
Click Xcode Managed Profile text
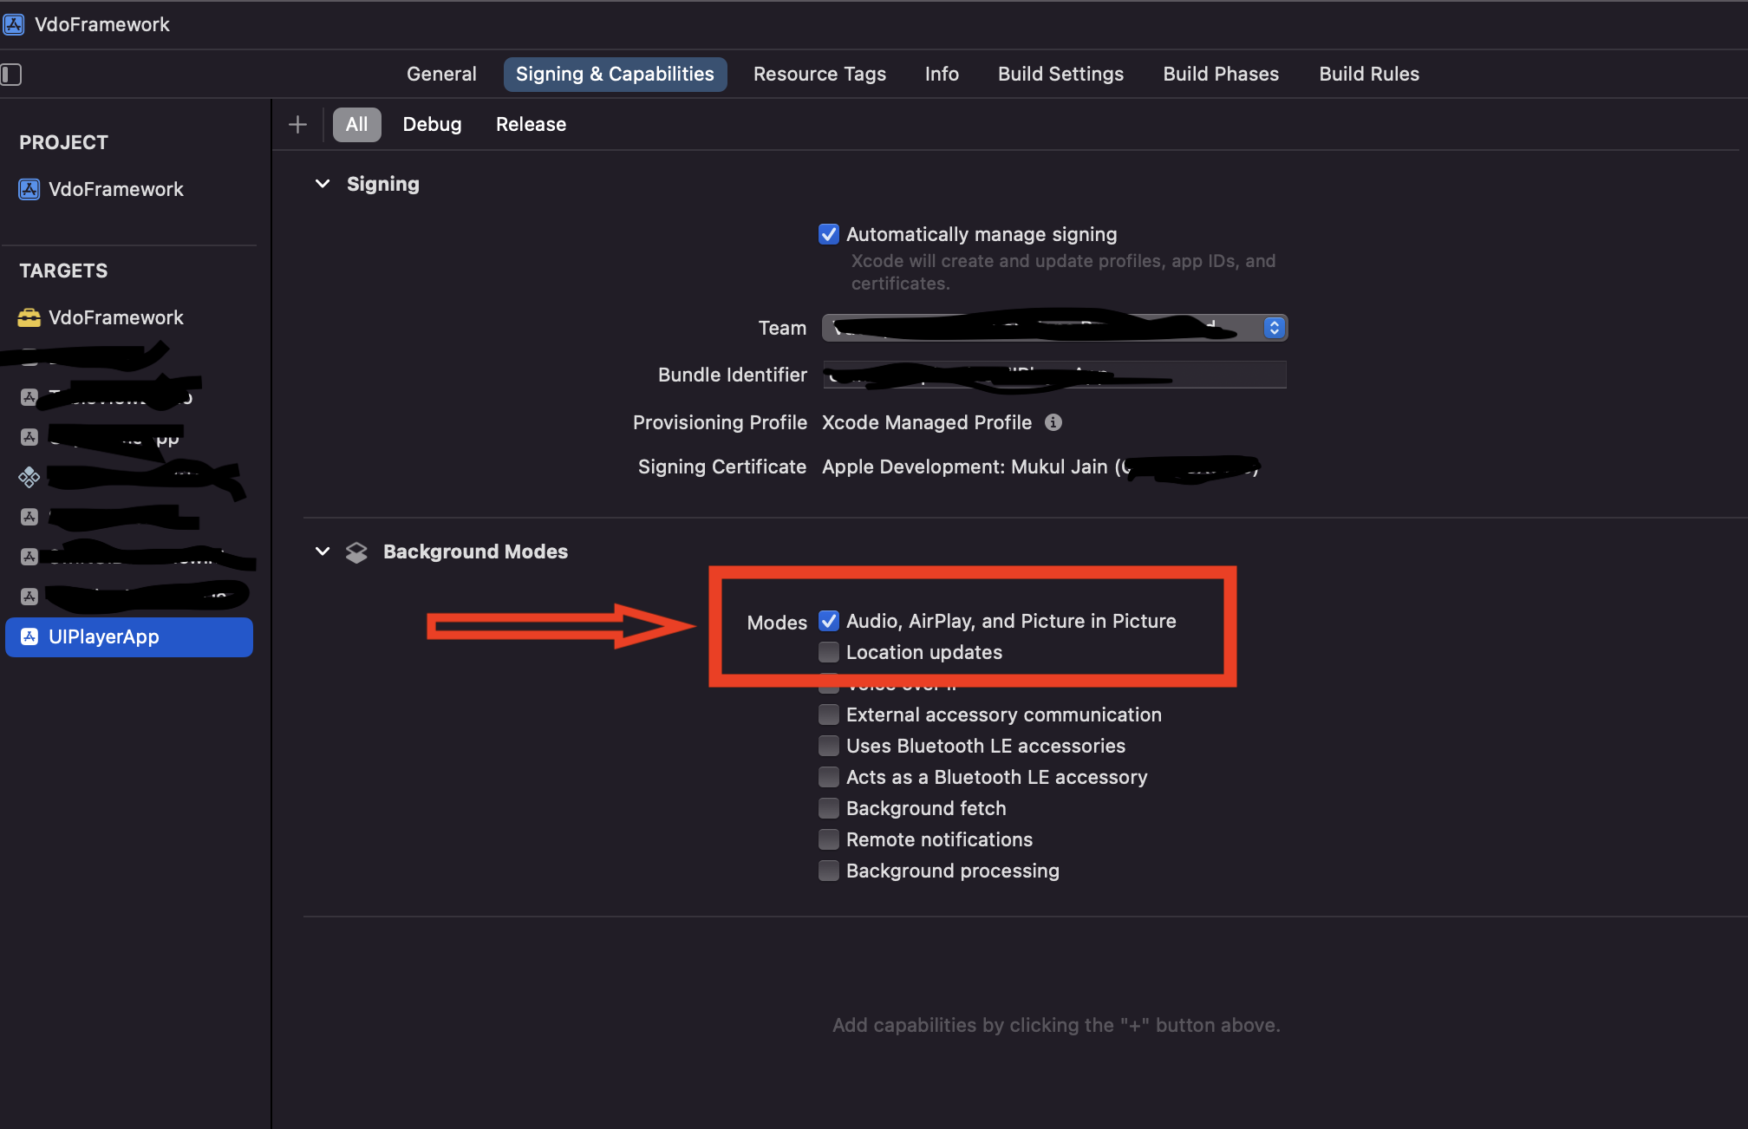pyautogui.click(x=927, y=422)
